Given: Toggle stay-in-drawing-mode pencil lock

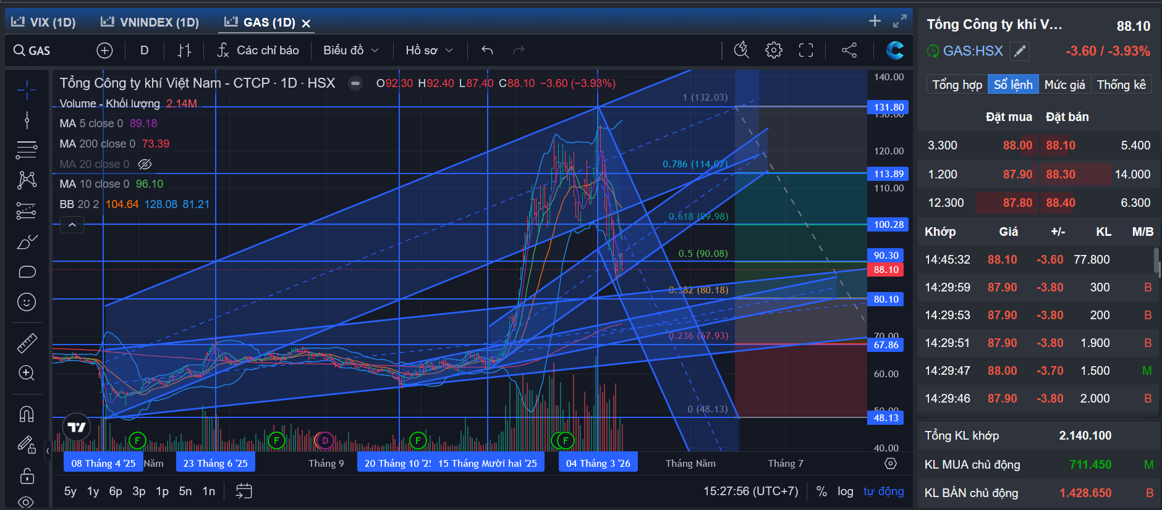Looking at the screenshot, I should [x=27, y=445].
